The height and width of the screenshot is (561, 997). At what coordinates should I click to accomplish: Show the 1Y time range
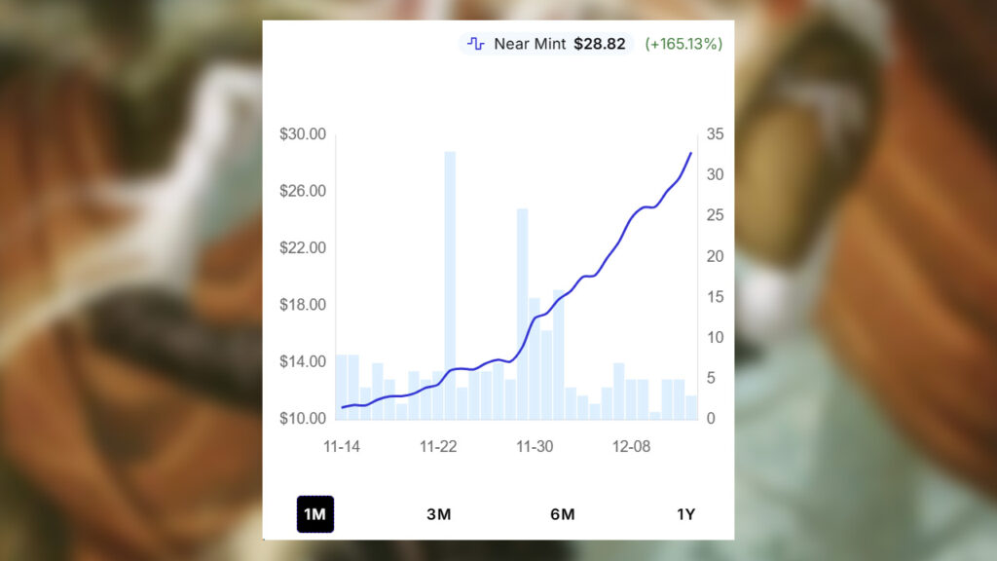686,514
